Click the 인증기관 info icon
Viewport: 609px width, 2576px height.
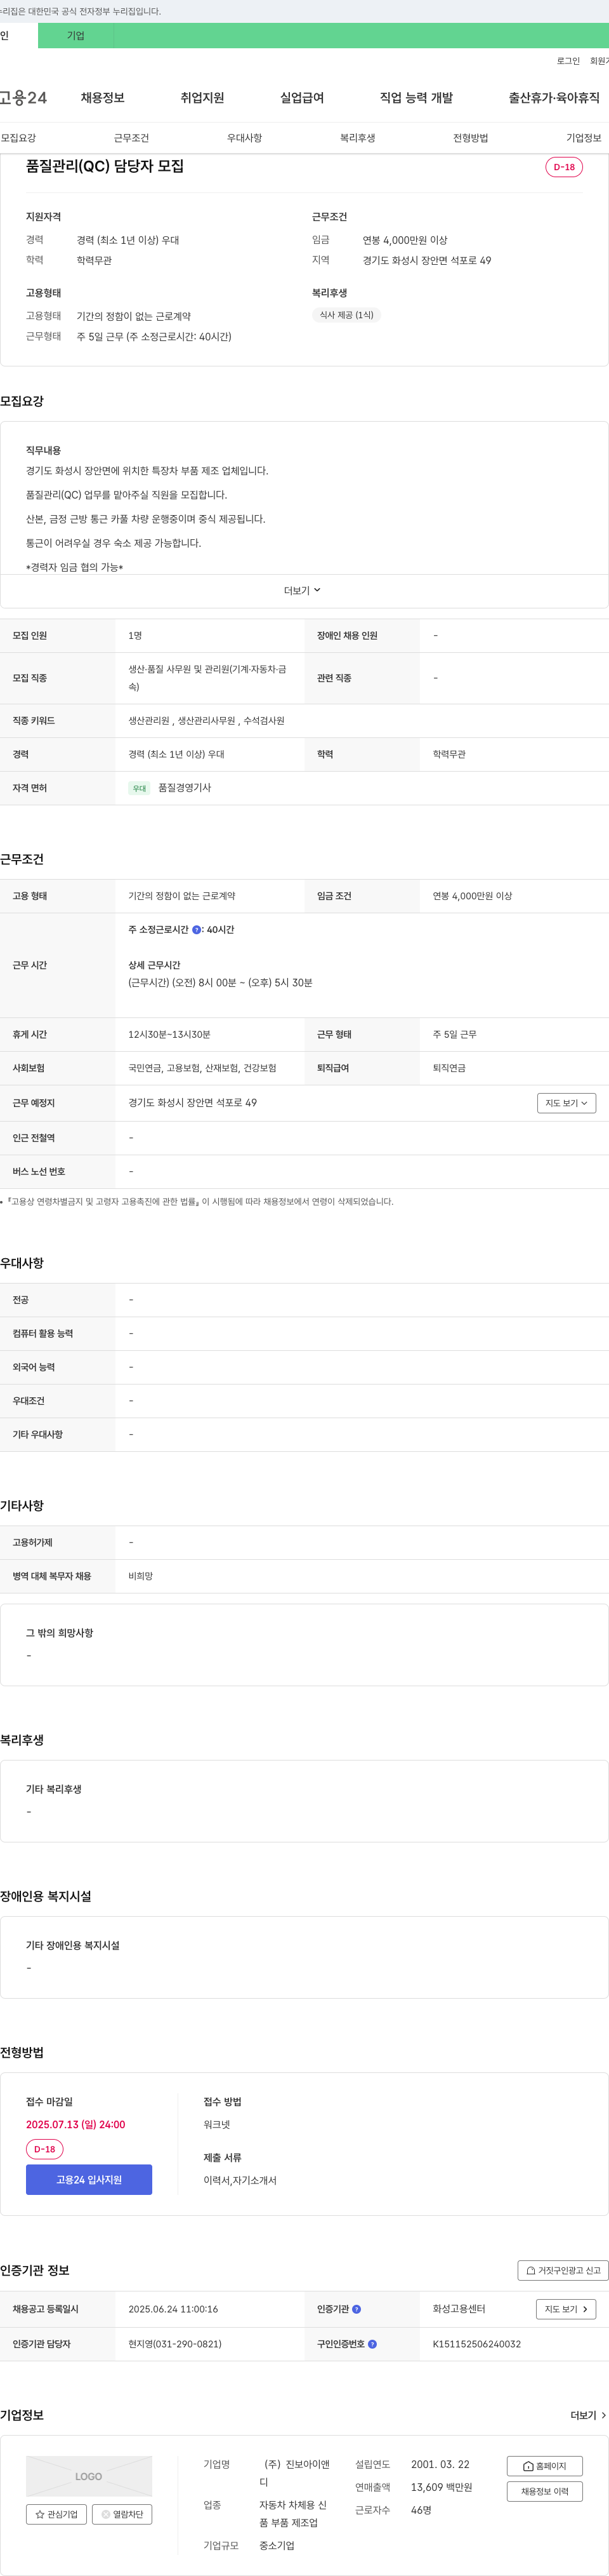pos(357,2310)
